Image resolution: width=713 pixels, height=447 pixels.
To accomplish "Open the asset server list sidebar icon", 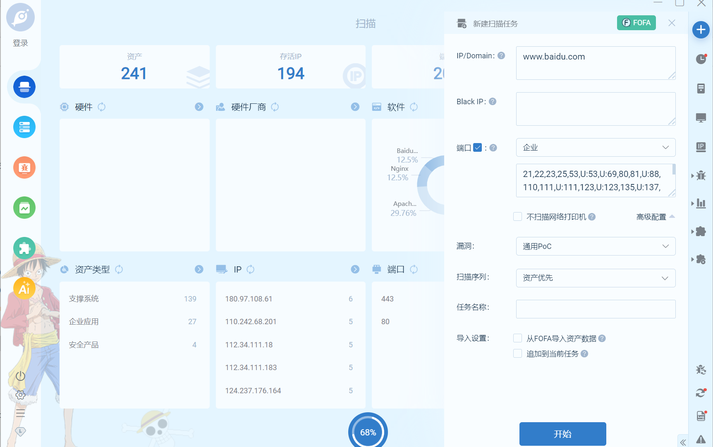I will [24, 127].
